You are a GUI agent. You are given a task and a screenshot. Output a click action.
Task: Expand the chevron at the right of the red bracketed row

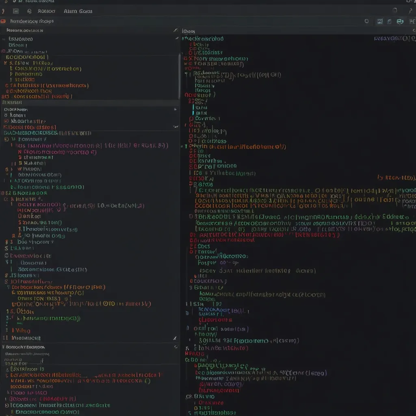pos(175,127)
